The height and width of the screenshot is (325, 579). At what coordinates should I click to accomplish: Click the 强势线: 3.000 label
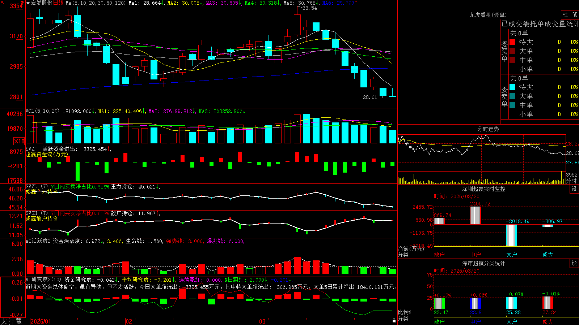point(185,241)
